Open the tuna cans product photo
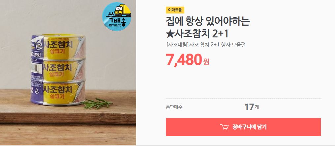The width and height of the screenshot is (335, 146). pyautogui.click(x=68, y=73)
